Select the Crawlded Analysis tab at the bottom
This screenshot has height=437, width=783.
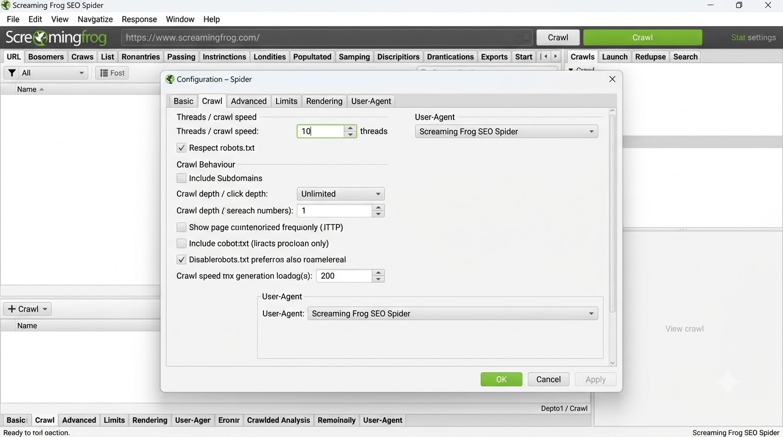(x=278, y=420)
